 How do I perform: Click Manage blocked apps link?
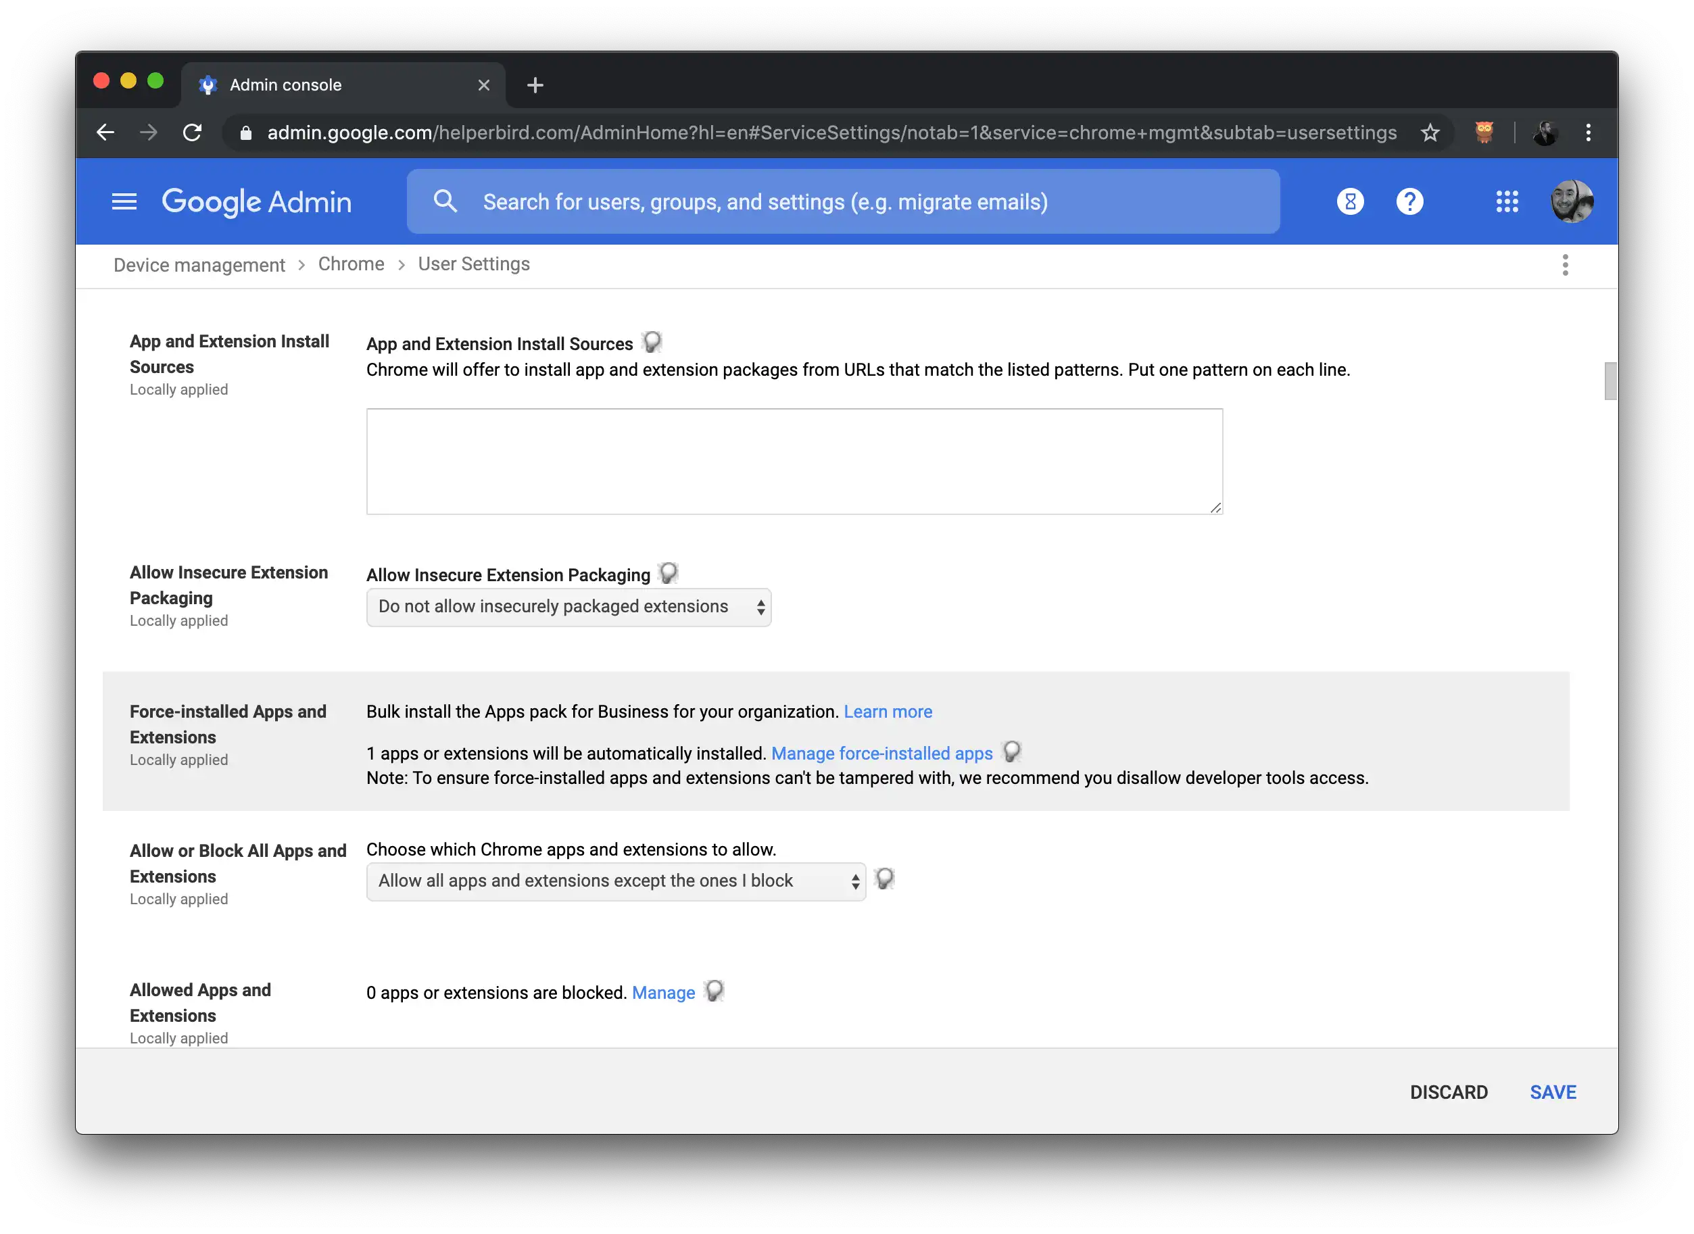664,992
